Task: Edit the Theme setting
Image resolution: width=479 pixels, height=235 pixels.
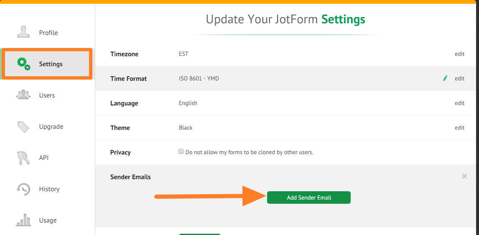Action: click(459, 127)
